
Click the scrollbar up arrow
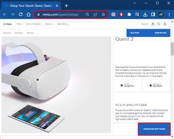click(172, 21)
